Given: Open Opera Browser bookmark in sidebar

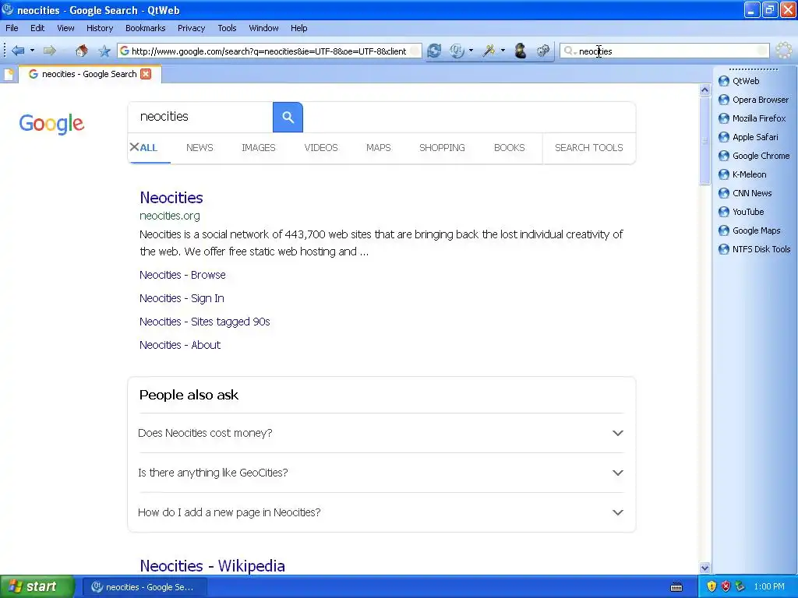Looking at the screenshot, I should coord(754,100).
